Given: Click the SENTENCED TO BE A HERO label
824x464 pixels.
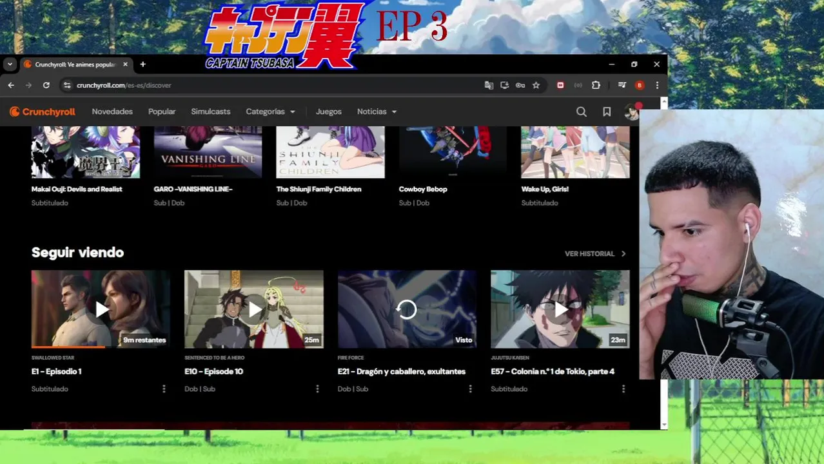Looking at the screenshot, I should (215, 358).
